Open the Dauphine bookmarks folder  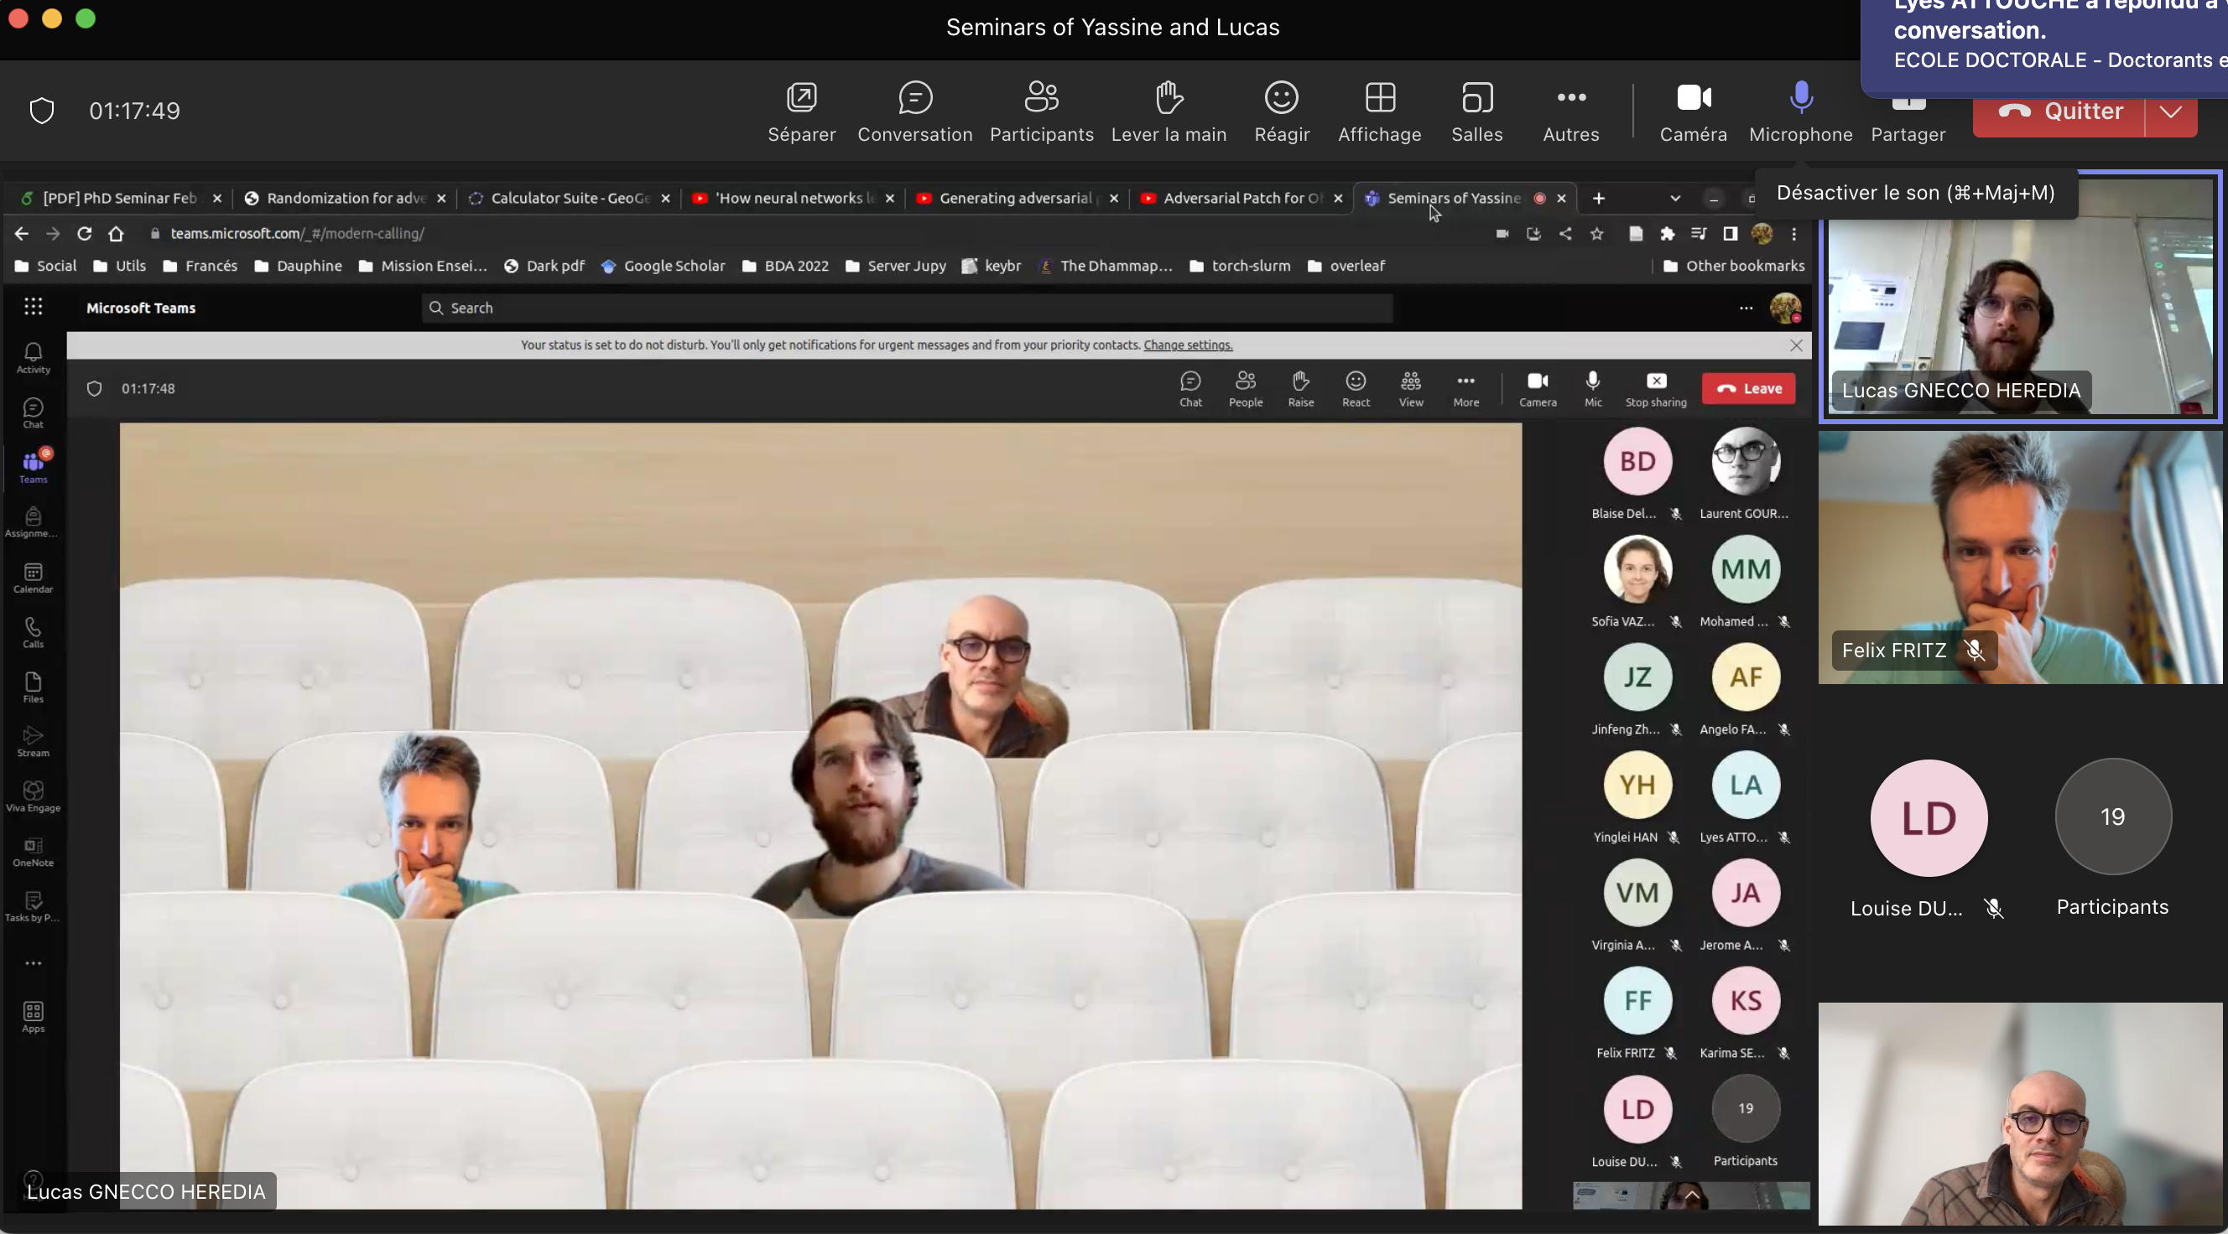[x=299, y=265]
